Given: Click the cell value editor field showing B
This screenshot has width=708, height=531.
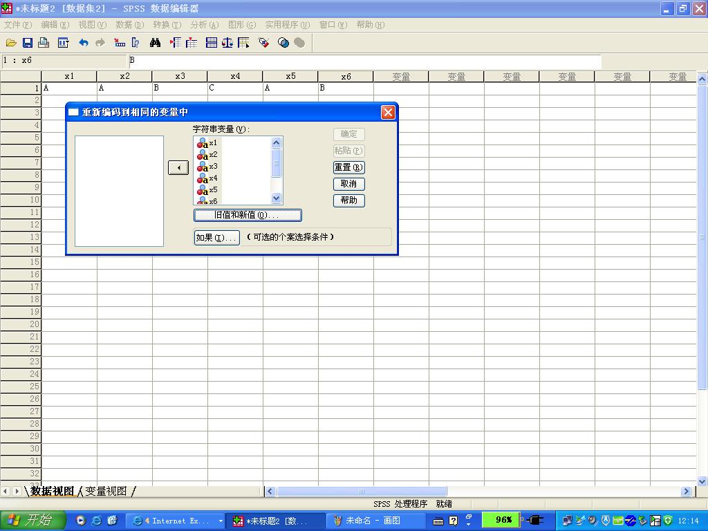Looking at the screenshot, I should pos(364,61).
